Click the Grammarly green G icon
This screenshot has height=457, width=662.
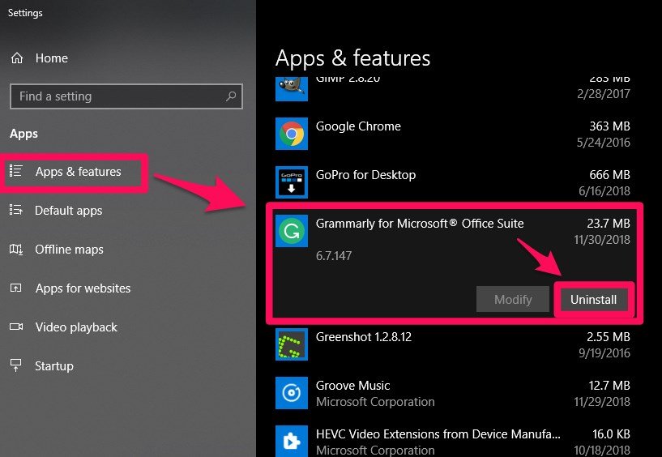[292, 231]
